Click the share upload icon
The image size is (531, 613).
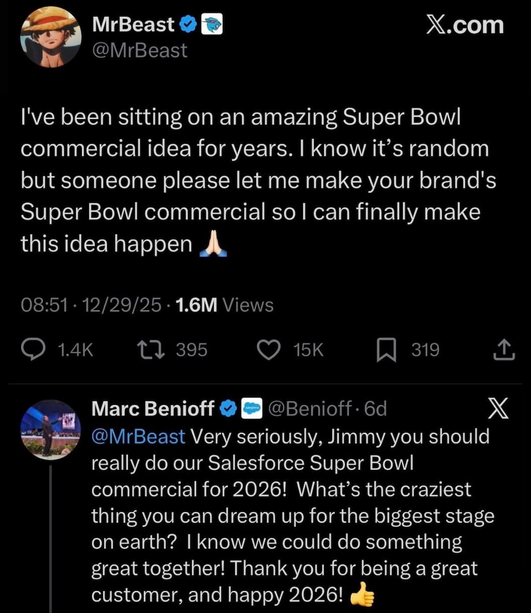(504, 350)
